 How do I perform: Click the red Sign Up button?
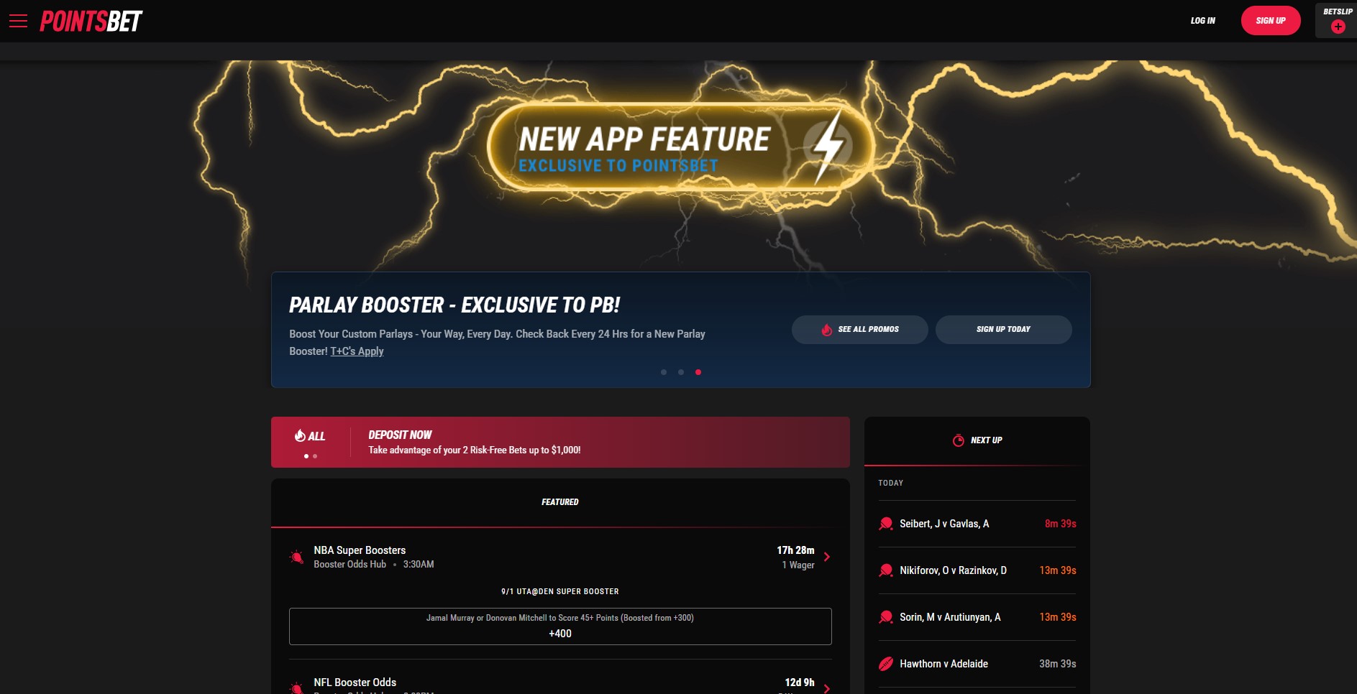[x=1271, y=21]
